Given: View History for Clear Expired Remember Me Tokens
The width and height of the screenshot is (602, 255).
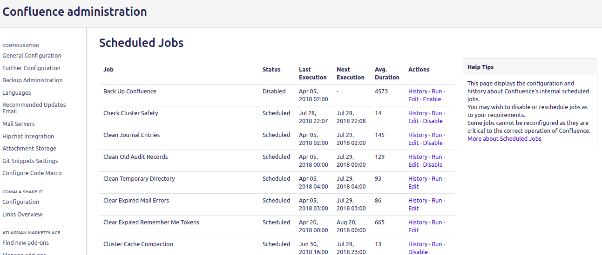Looking at the screenshot, I should (418, 222).
